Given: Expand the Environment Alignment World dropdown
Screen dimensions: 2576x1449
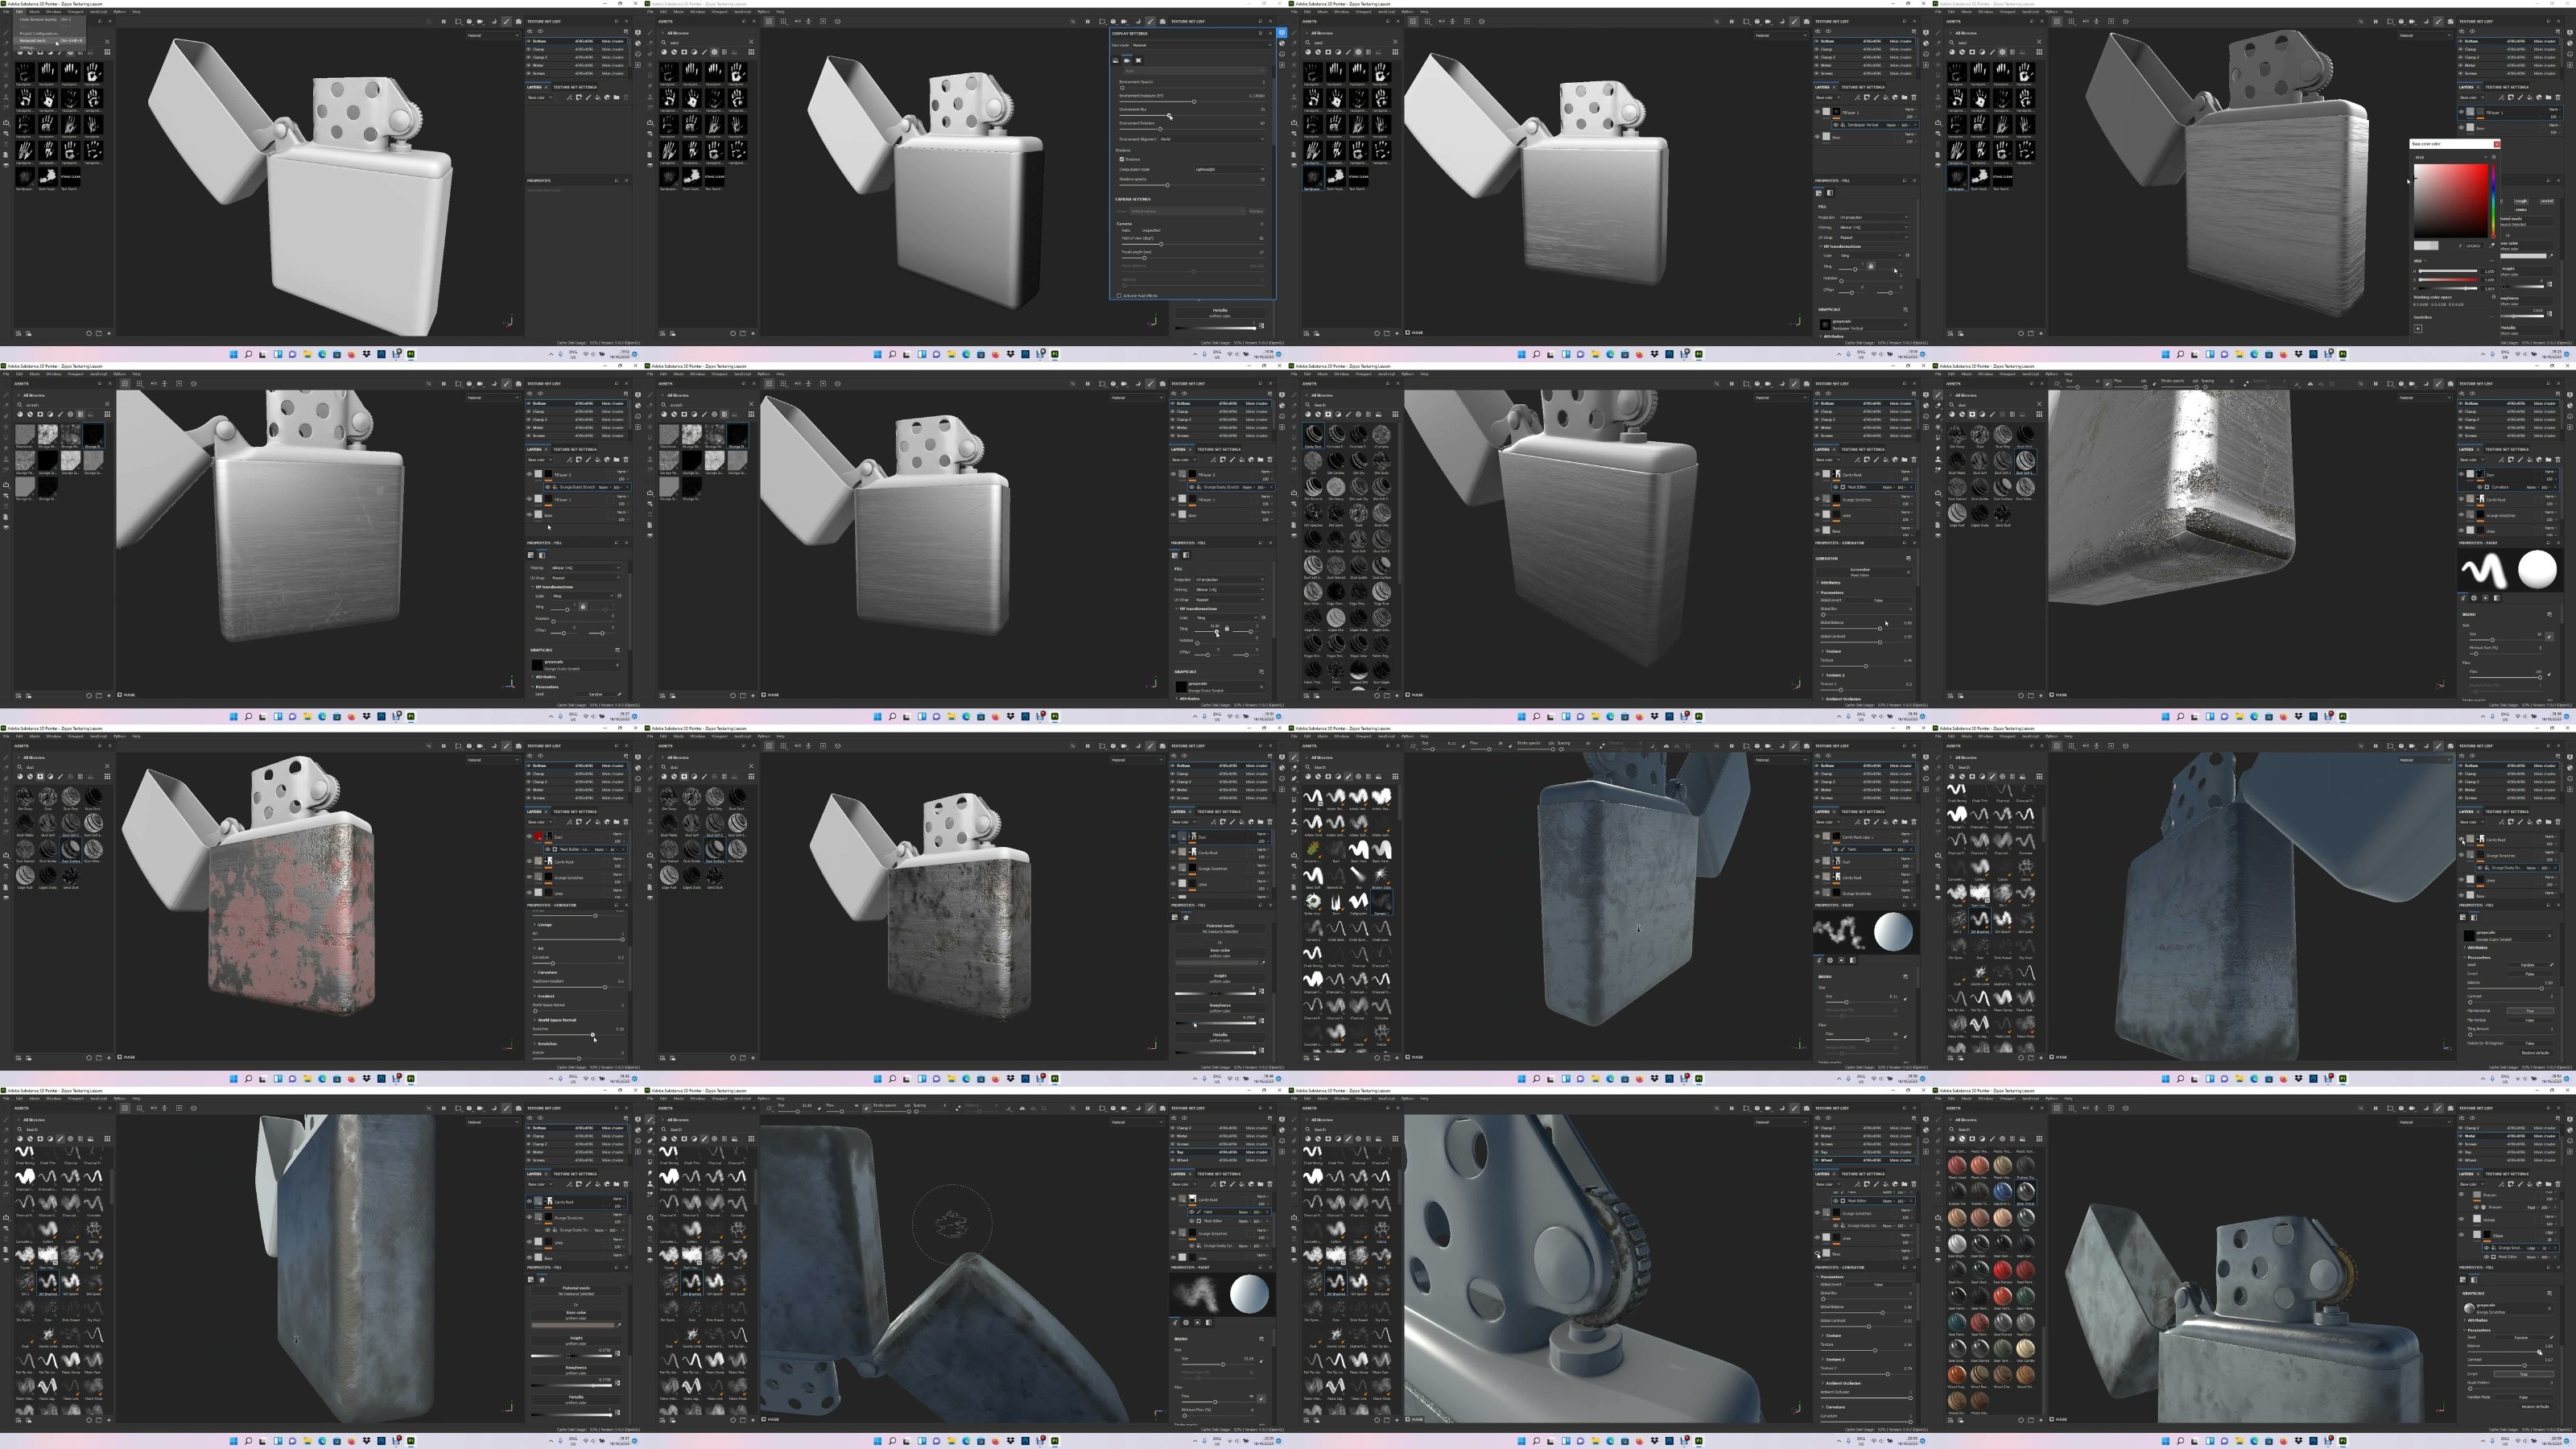Looking at the screenshot, I should click(1212, 139).
